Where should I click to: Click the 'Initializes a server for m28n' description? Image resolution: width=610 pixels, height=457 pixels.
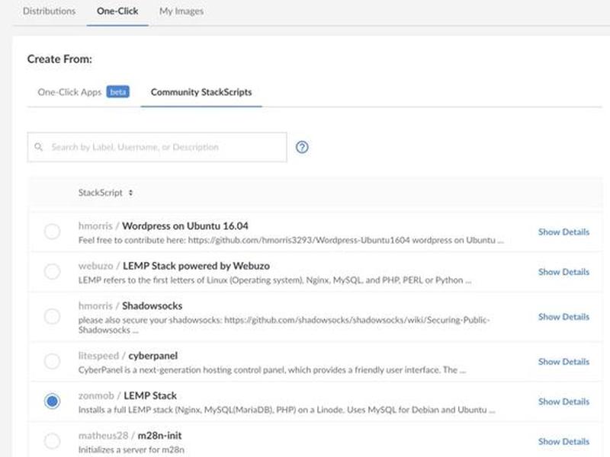click(x=131, y=450)
